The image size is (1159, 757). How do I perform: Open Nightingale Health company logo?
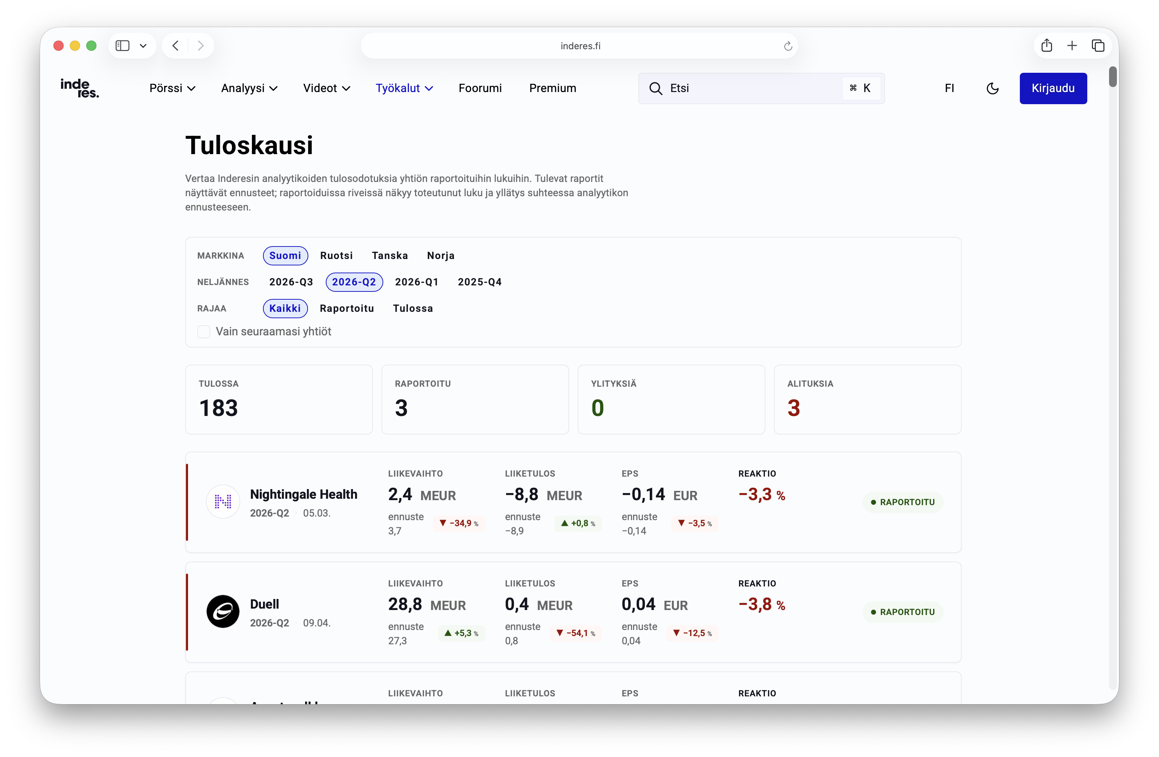pos(223,502)
